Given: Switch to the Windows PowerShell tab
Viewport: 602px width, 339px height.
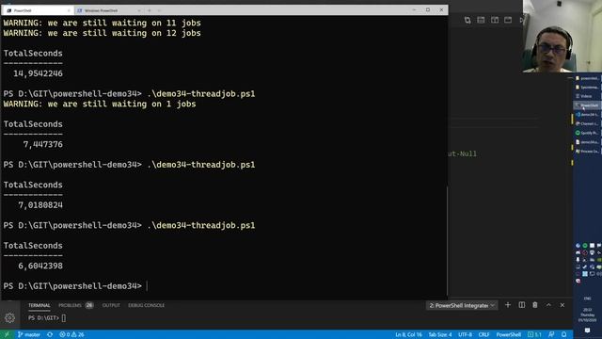Looking at the screenshot, I should click(x=108, y=10).
